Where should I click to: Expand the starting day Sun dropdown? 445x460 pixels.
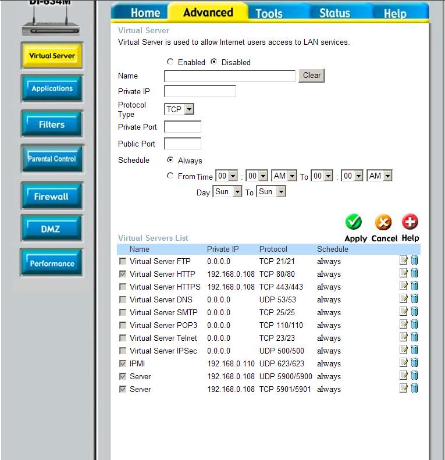point(227,191)
